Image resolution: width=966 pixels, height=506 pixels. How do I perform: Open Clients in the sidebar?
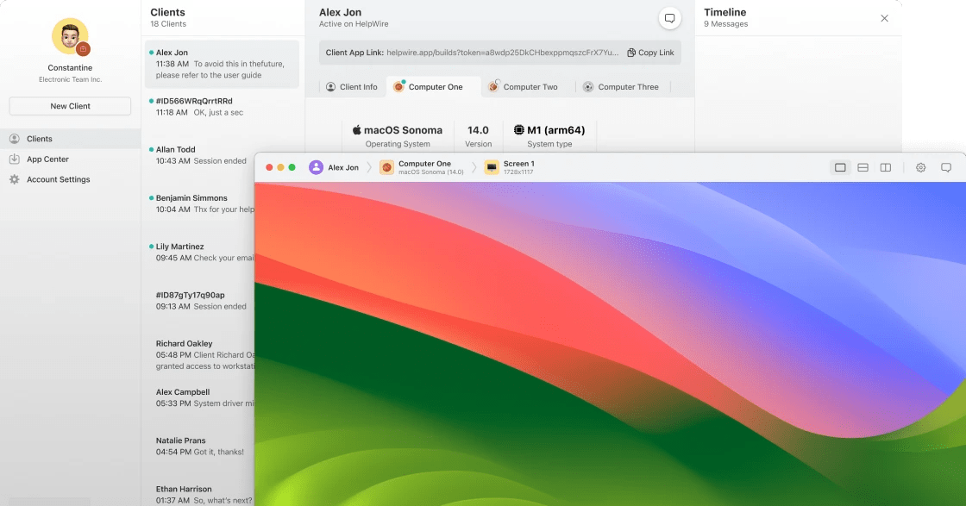tap(70, 139)
